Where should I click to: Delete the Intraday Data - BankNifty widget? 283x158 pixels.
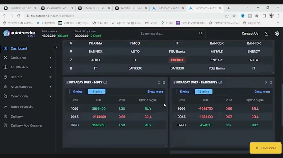(x=271, y=82)
